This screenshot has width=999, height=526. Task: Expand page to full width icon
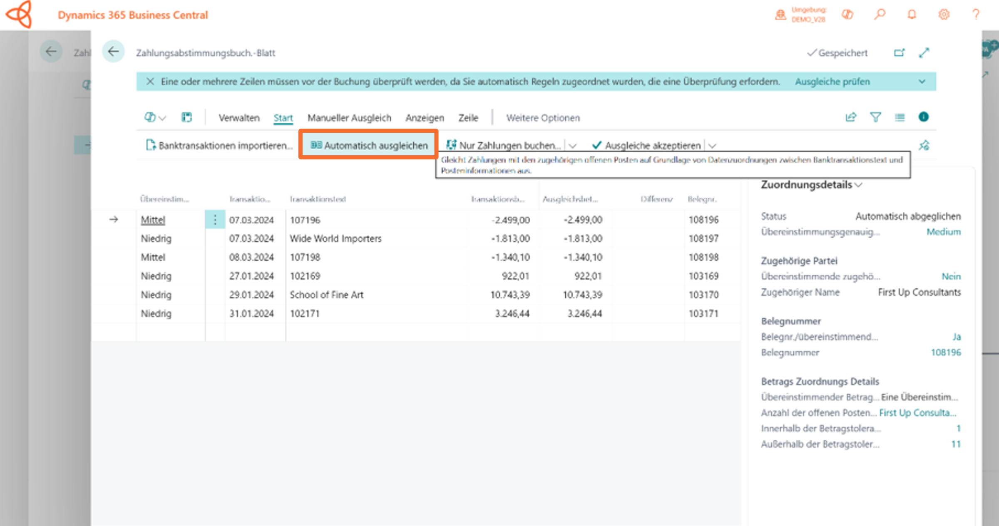coord(924,53)
